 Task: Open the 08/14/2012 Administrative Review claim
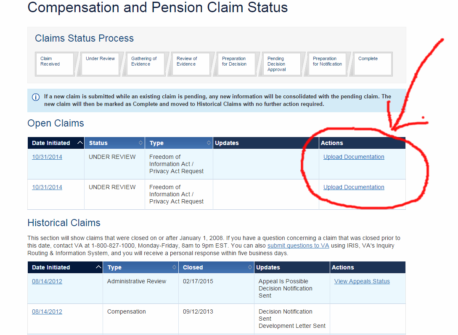click(47, 281)
